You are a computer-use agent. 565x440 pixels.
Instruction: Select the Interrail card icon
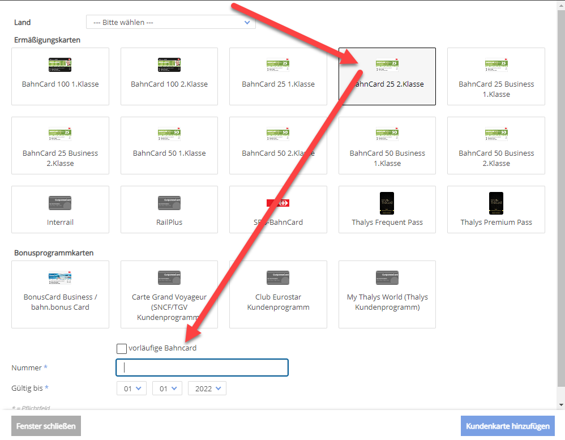coord(60,203)
